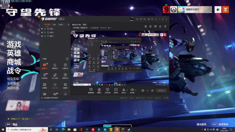Open the Overwatch player name card
The image size is (235, 132).
(195, 9)
